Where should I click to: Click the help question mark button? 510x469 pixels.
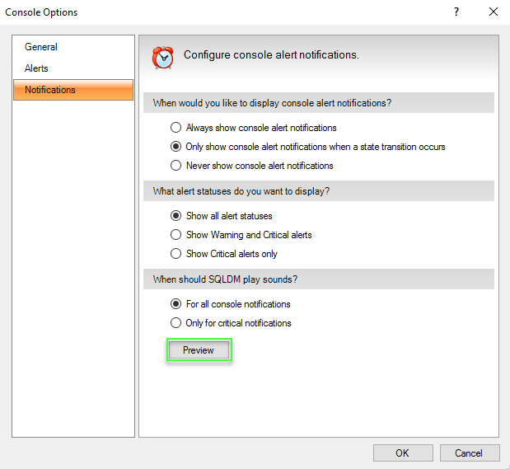(456, 12)
